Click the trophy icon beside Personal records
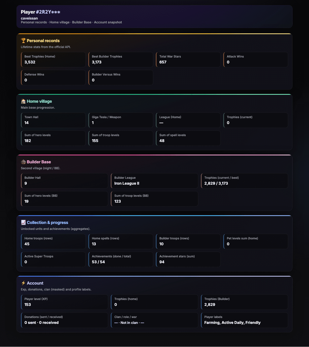Screen dimensions: 309x347 point(23,41)
